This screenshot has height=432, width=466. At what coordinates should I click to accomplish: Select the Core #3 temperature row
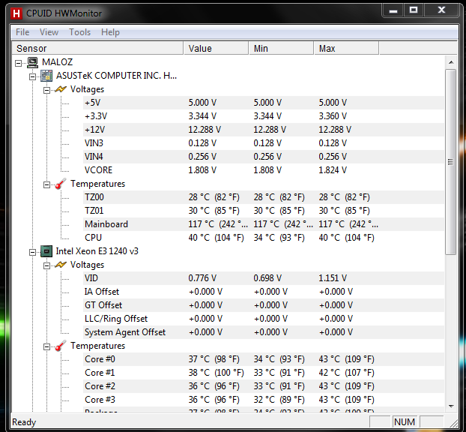[x=264, y=400]
